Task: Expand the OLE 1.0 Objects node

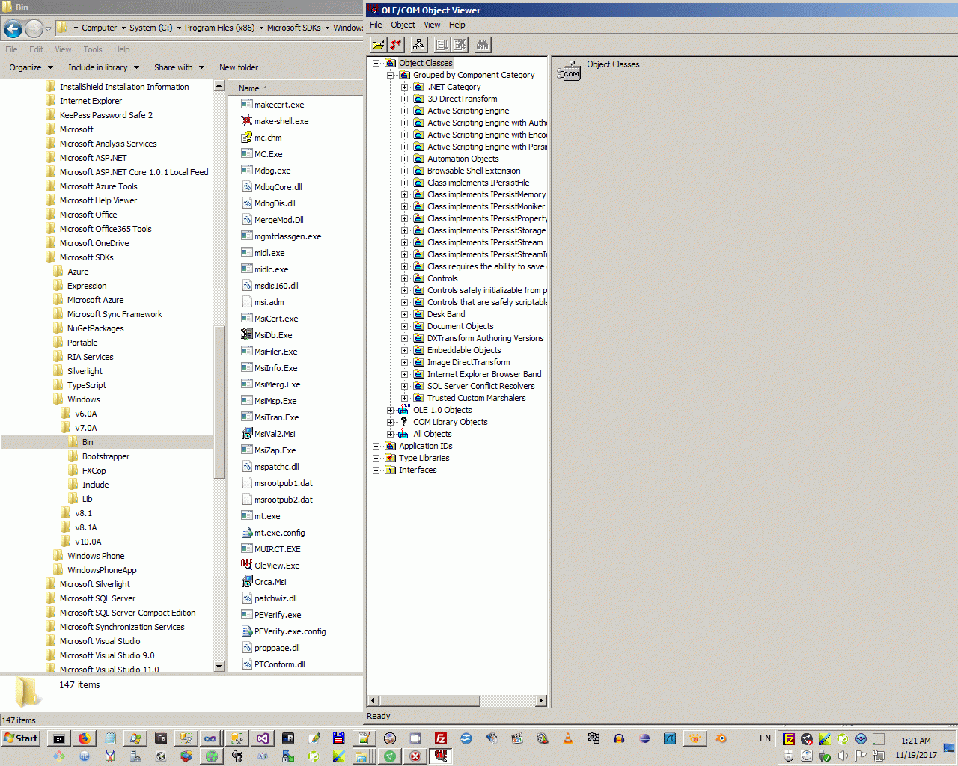Action: [x=390, y=410]
